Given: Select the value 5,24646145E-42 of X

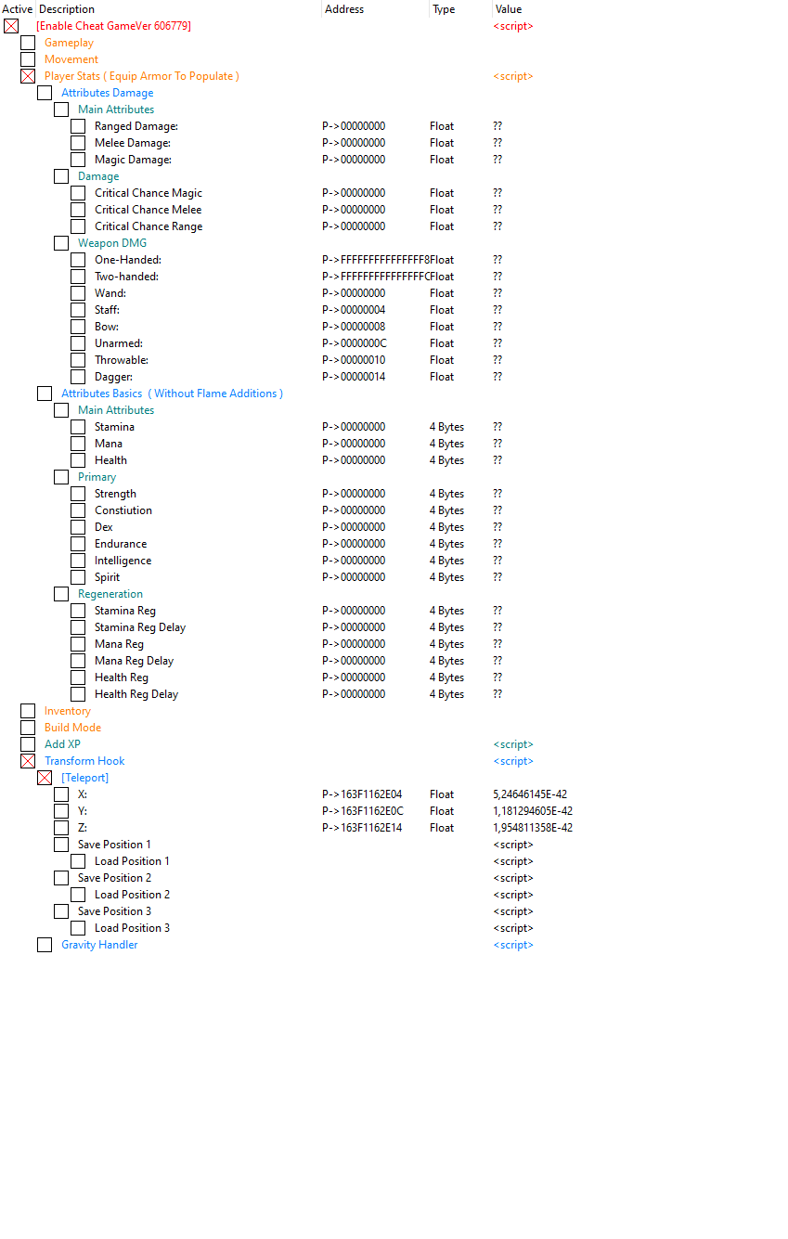Looking at the screenshot, I should (530, 794).
